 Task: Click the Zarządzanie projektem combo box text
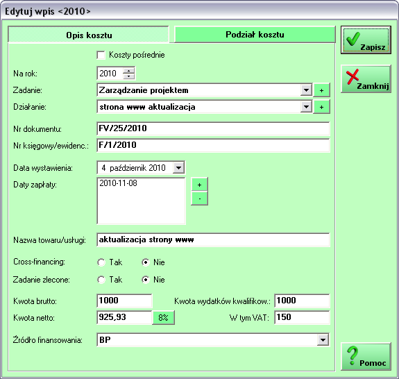tap(144, 90)
